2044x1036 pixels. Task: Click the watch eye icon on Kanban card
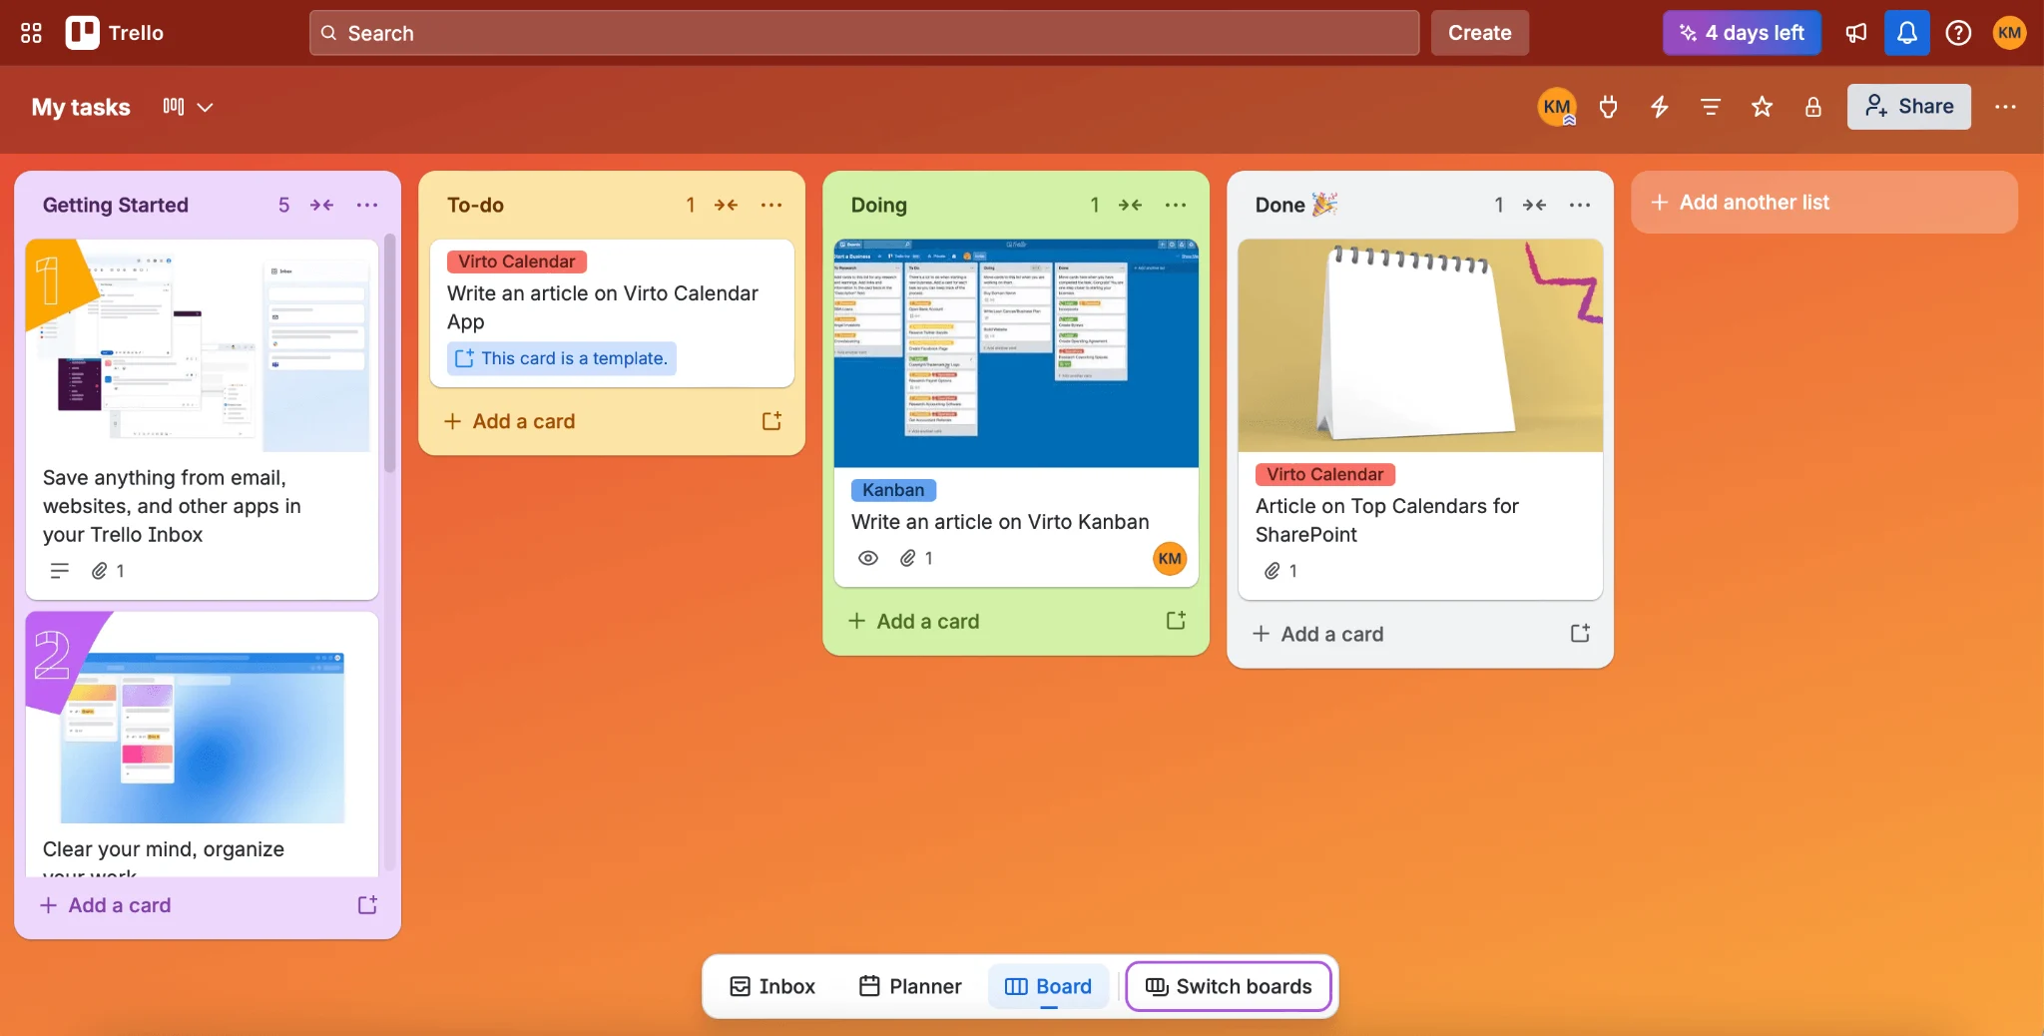868,558
